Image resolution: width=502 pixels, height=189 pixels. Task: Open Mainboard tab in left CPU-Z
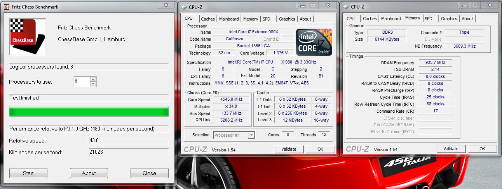coord(229,19)
